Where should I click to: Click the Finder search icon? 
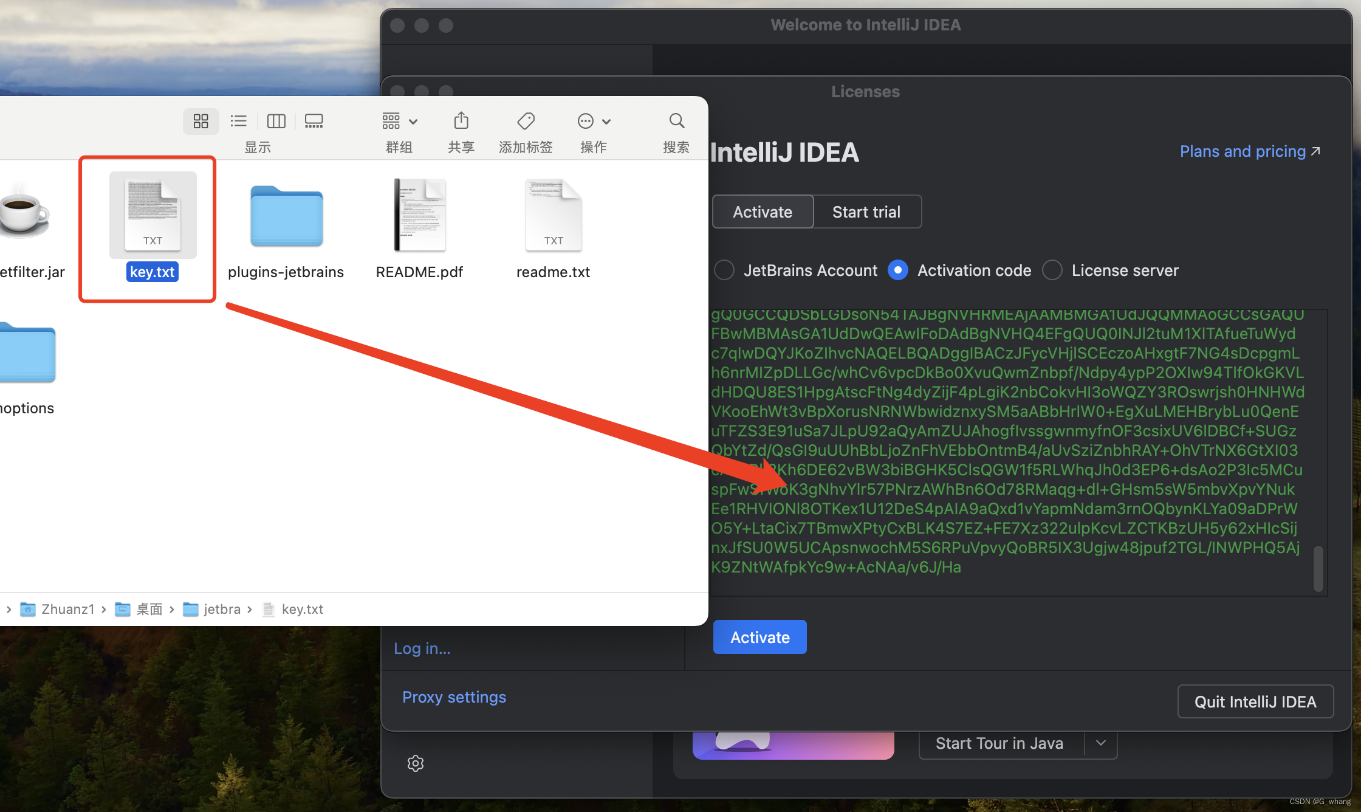[676, 121]
